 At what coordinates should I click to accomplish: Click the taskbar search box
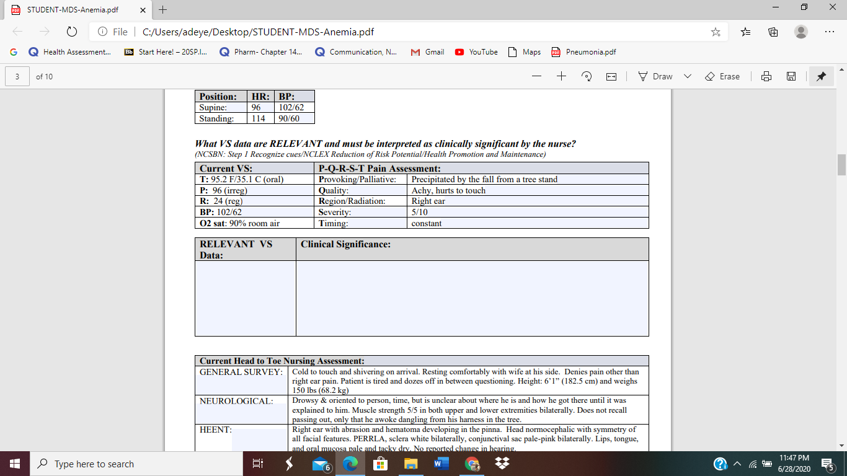click(136, 464)
